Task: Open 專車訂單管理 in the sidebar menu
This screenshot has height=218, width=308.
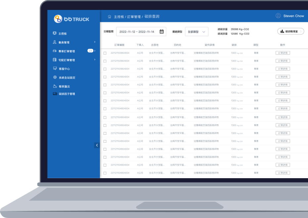Action: click(x=67, y=51)
